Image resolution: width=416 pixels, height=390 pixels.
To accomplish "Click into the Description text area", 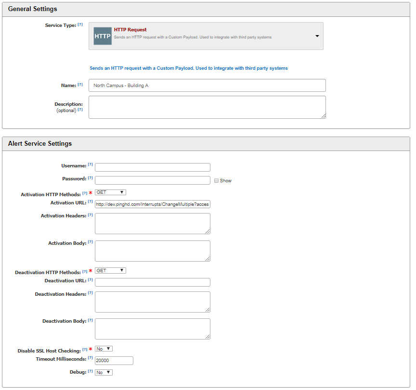I will click(207, 107).
